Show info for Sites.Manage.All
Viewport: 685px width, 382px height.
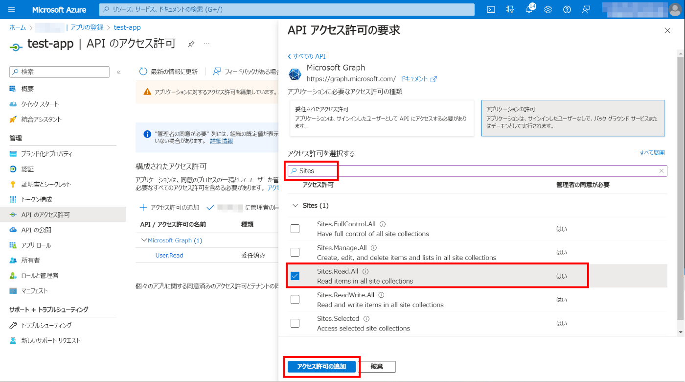[373, 248]
